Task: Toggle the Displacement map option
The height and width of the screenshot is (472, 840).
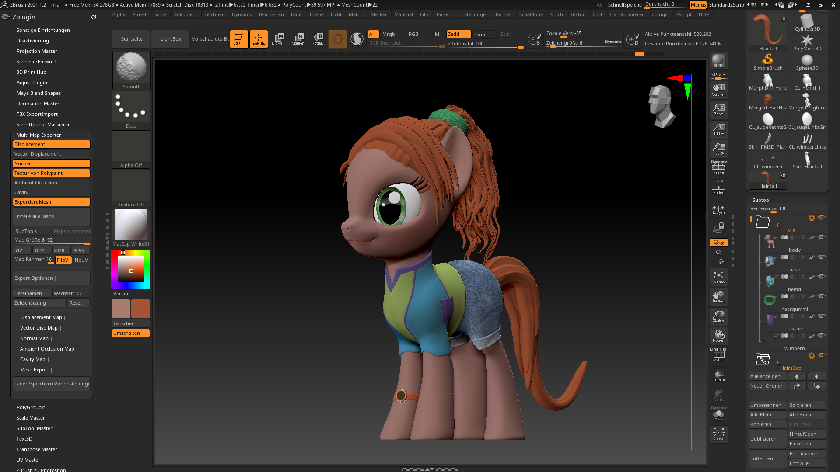Action: point(52,144)
